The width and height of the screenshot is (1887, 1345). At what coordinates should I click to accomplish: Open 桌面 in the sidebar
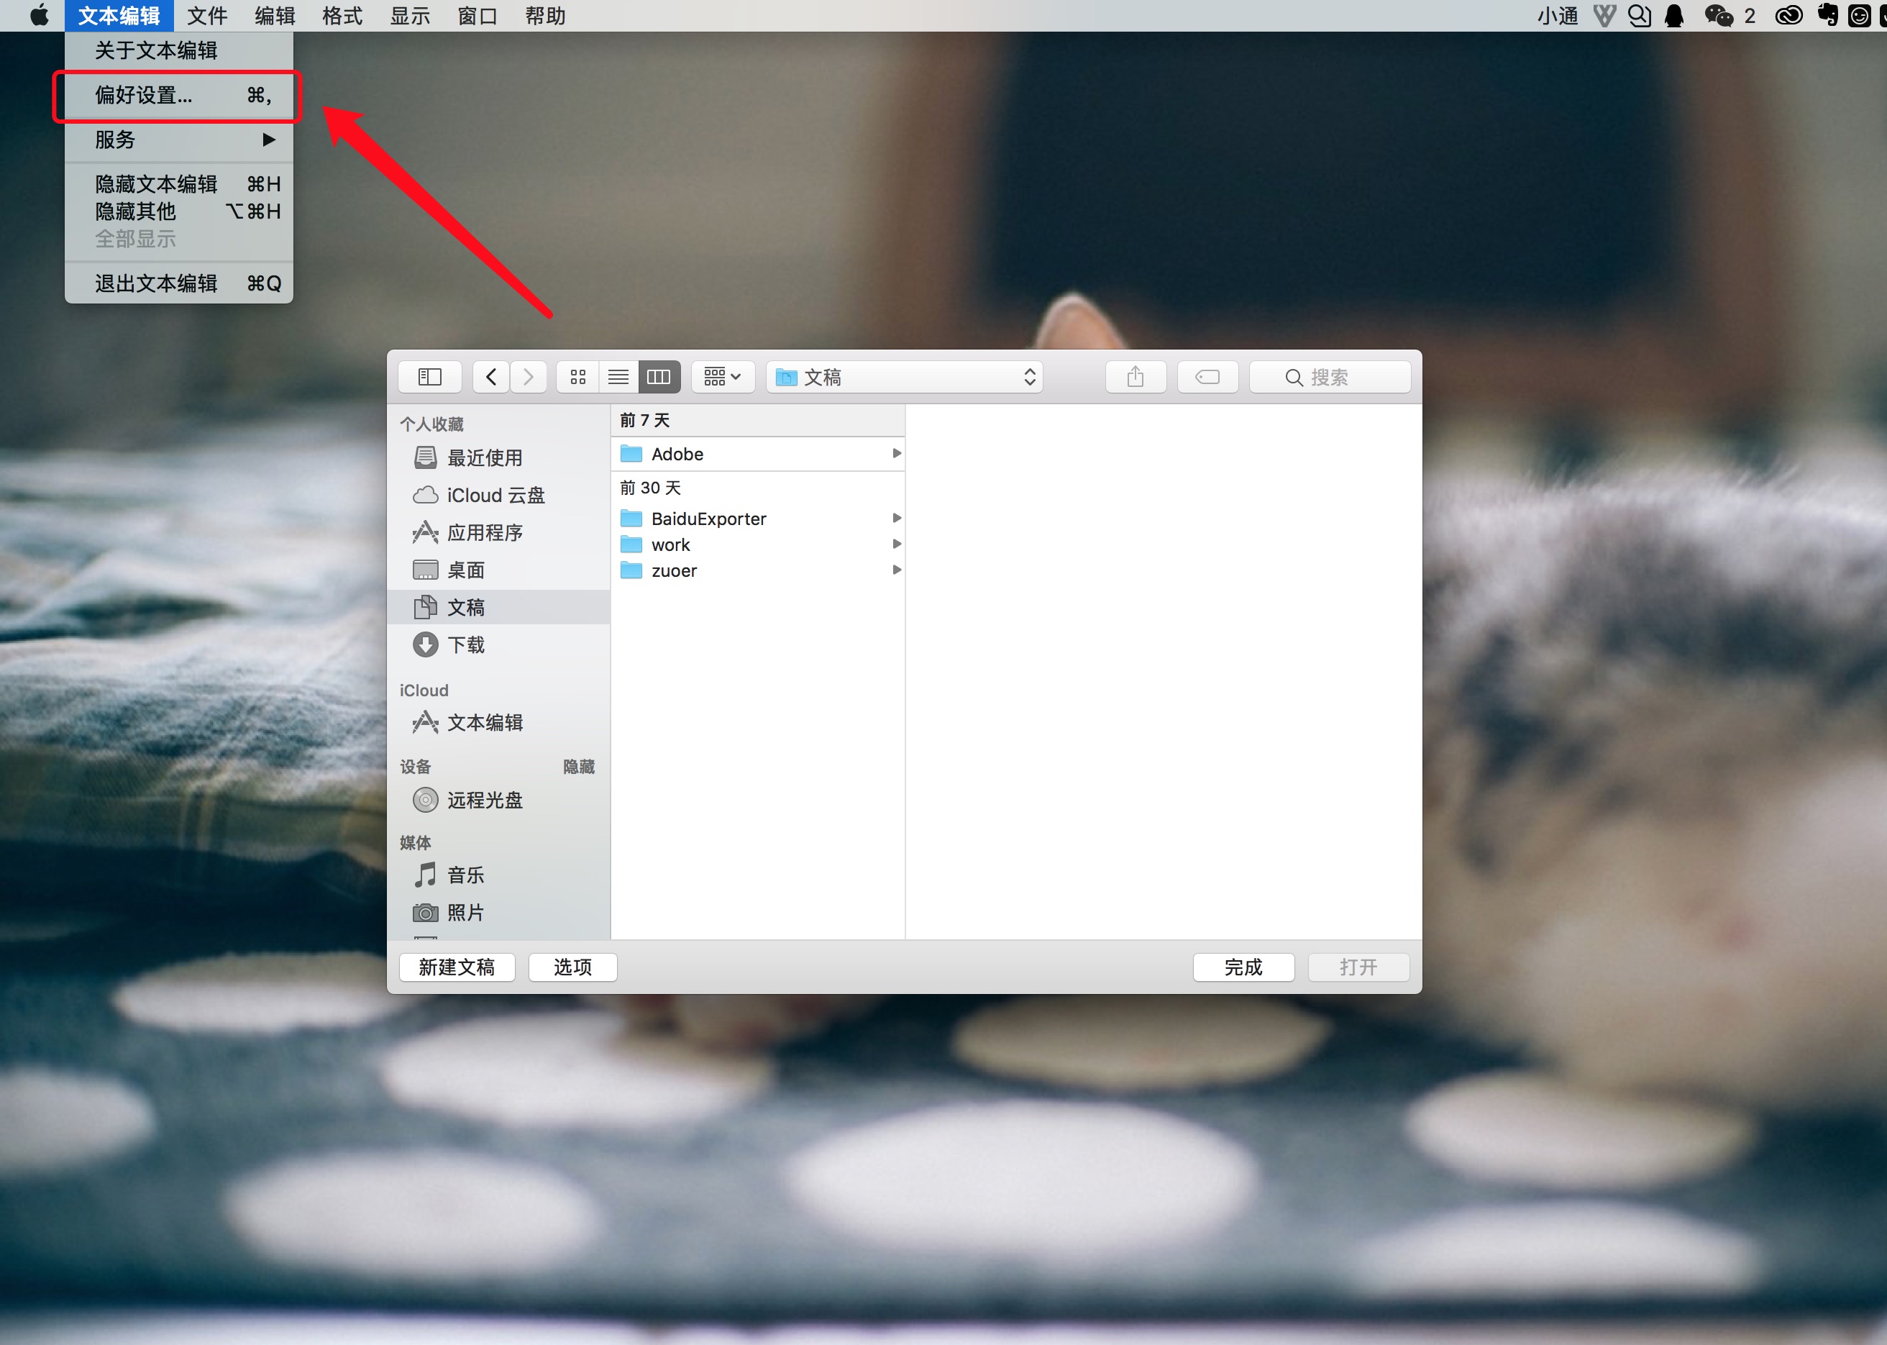(x=498, y=570)
